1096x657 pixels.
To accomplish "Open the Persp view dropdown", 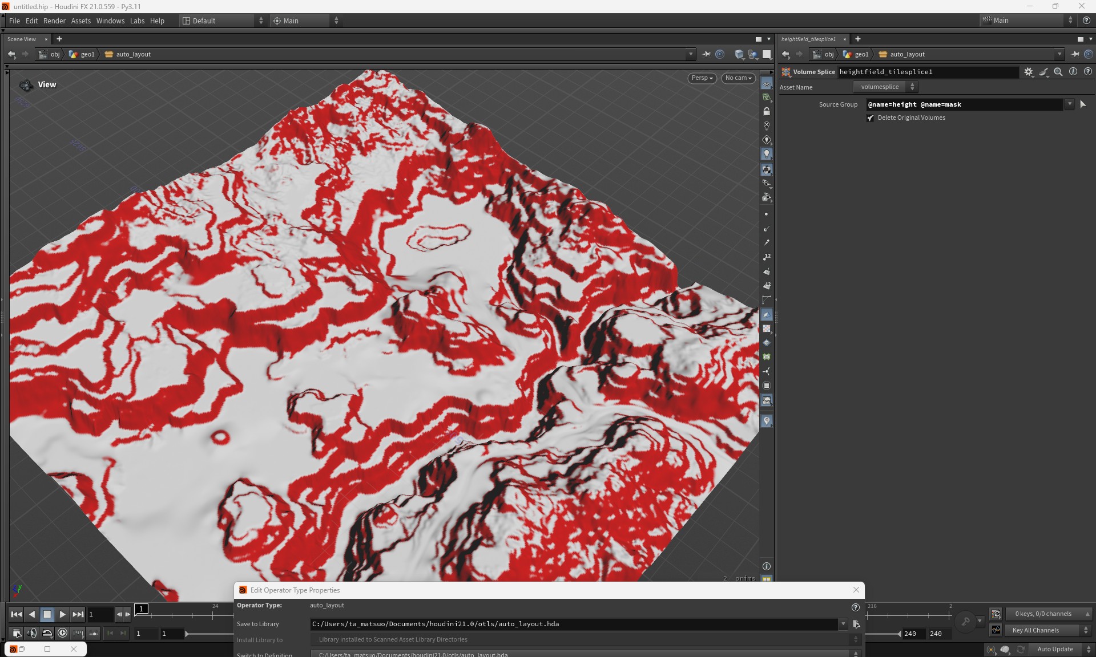I will click(702, 78).
